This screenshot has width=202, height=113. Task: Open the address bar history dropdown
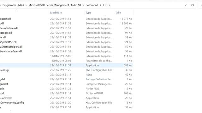[x=186, y=5]
